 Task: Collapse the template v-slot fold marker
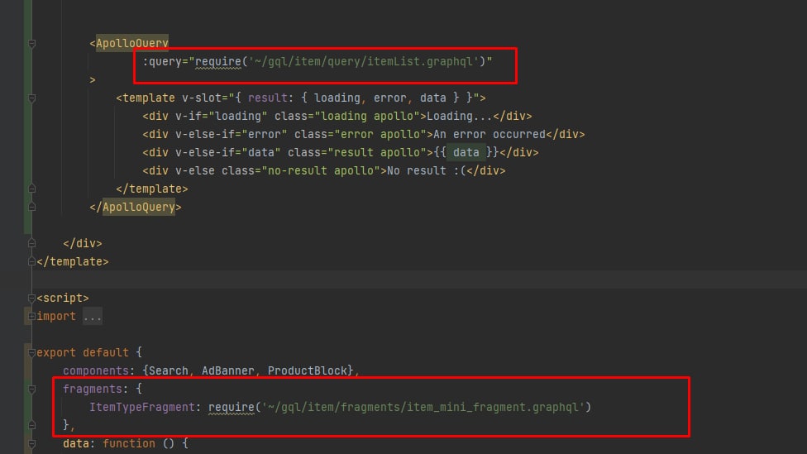click(x=31, y=98)
